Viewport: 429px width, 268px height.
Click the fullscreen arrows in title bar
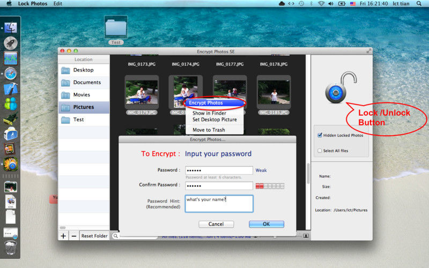369,51
